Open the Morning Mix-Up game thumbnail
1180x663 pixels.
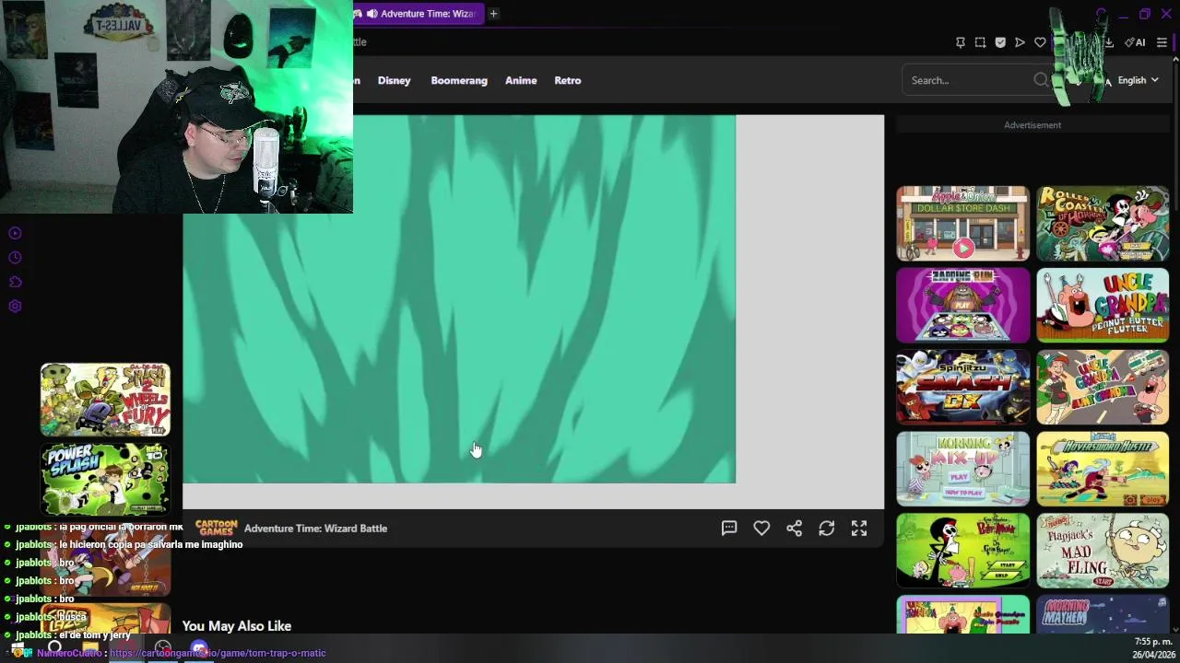962,469
